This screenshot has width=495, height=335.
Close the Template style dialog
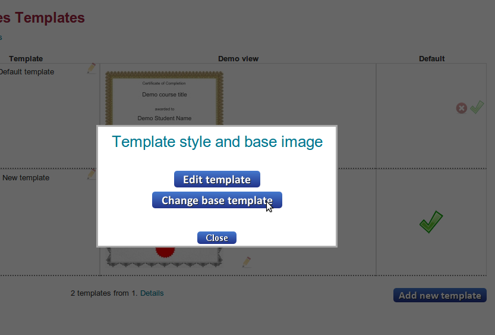pos(217,238)
